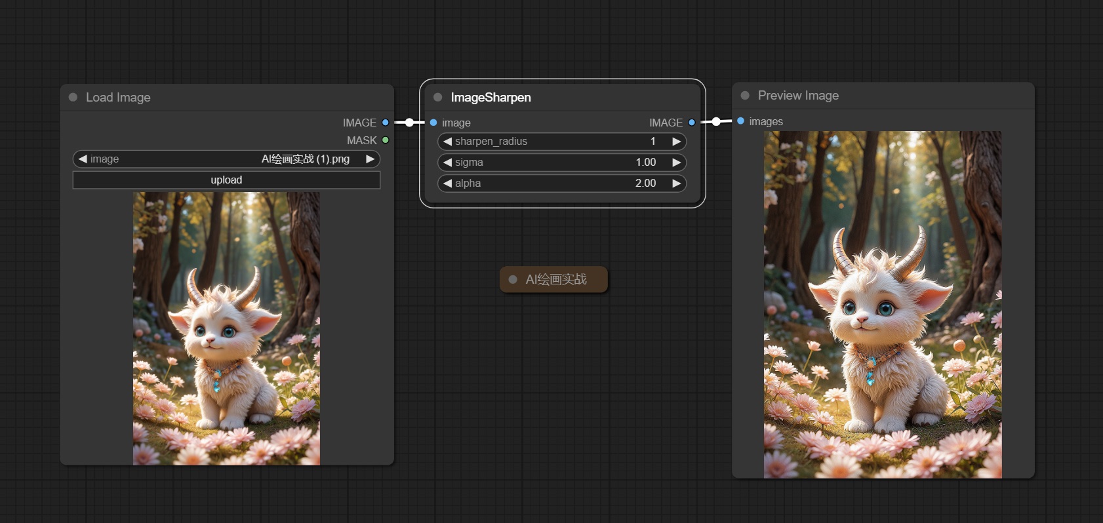Screen dimensions: 1103x523
Task: Expand the collapsed AI绘画实战 node dot
Action: pos(513,279)
